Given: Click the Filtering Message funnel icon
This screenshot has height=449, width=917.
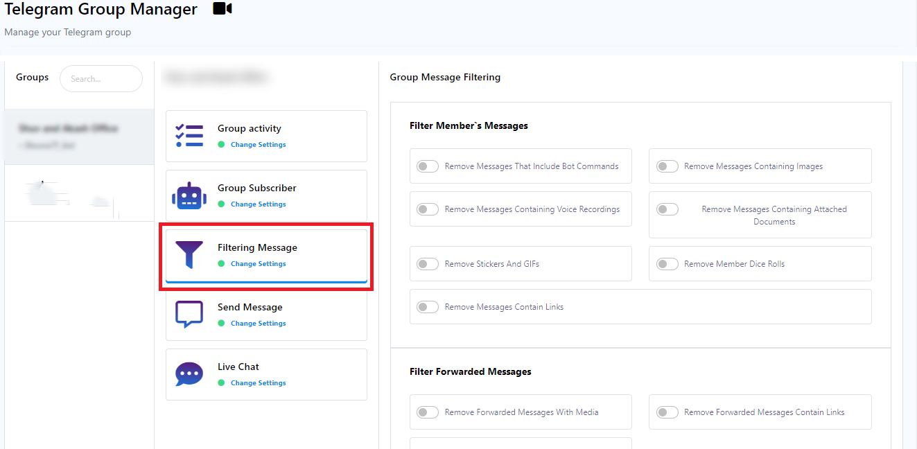Looking at the screenshot, I should click(x=189, y=255).
